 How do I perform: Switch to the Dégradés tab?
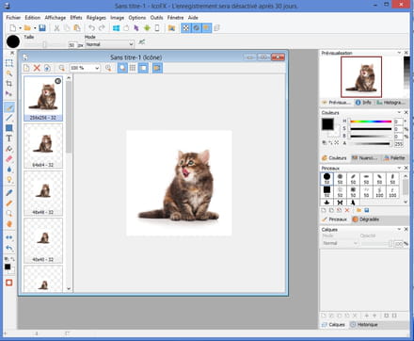click(x=366, y=219)
